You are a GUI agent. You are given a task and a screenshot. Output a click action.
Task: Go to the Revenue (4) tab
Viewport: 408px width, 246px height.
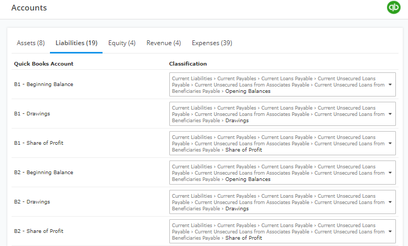[x=164, y=43]
